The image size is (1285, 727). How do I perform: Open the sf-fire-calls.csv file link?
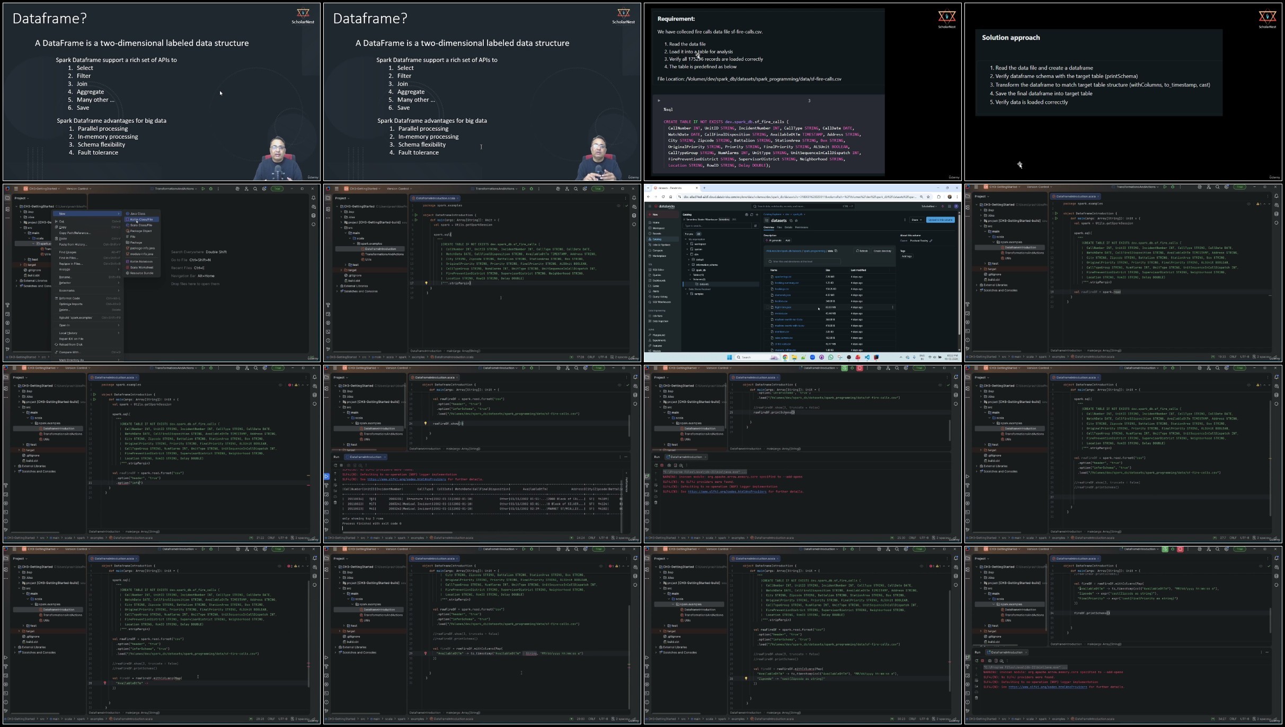pos(783,344)
